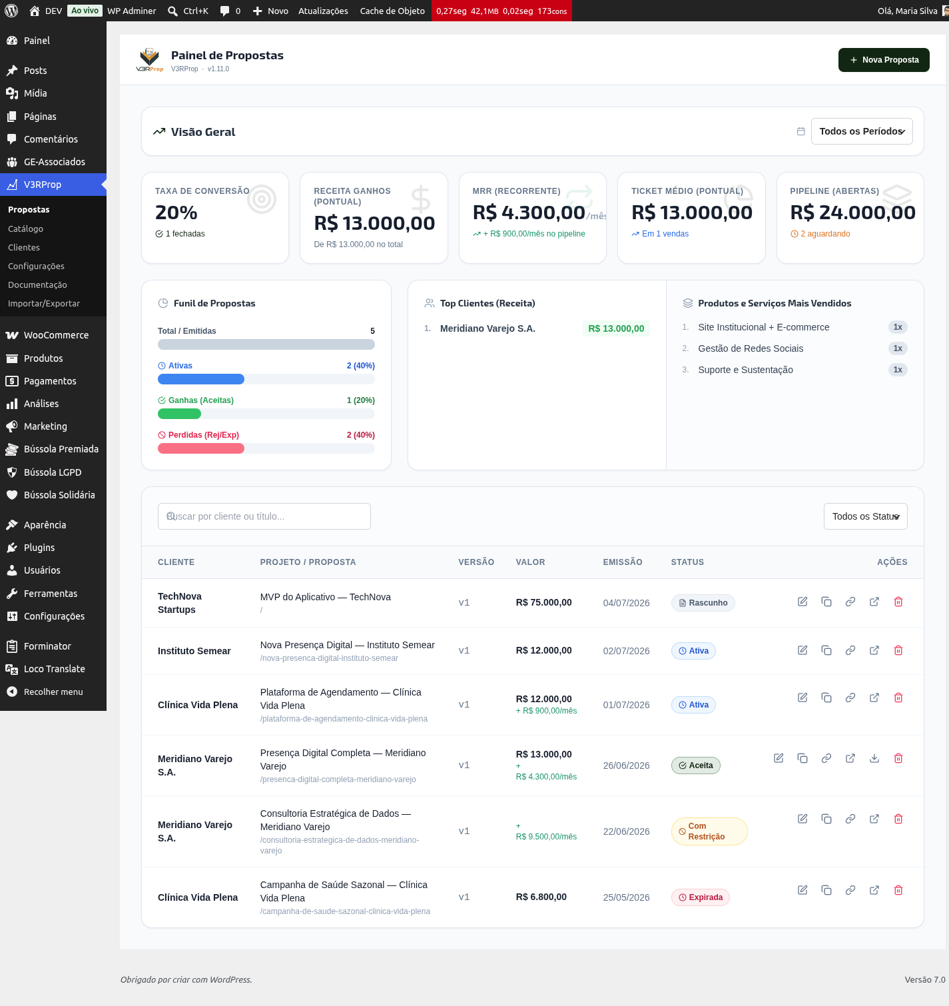Open the Todos os Períodos dropdown
This screenshot has height=1006, width=949.
pyautogui.click(x=862, y=131)
